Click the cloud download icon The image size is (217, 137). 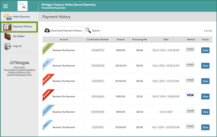[47, 30]
